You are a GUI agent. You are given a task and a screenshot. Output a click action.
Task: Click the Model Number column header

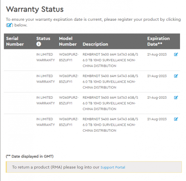(68, 41)
